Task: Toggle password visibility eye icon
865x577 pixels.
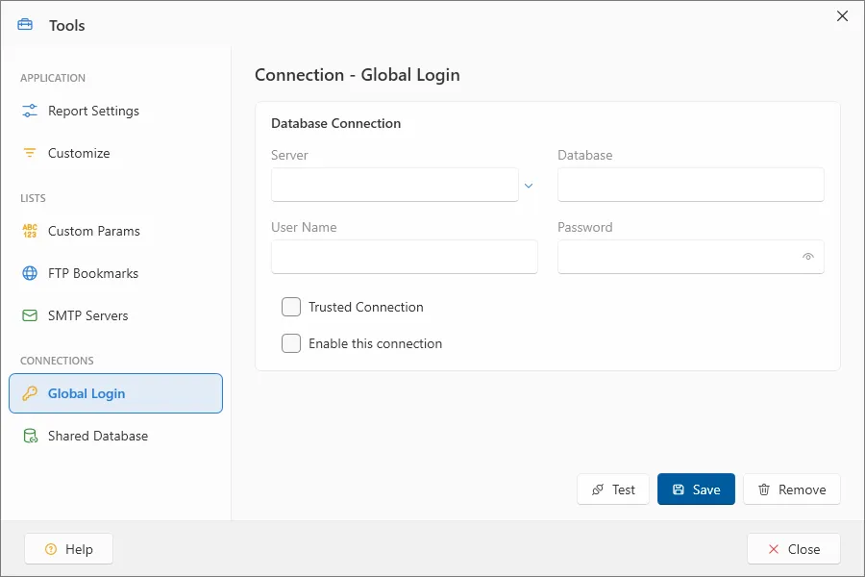Action: (808, 256)
